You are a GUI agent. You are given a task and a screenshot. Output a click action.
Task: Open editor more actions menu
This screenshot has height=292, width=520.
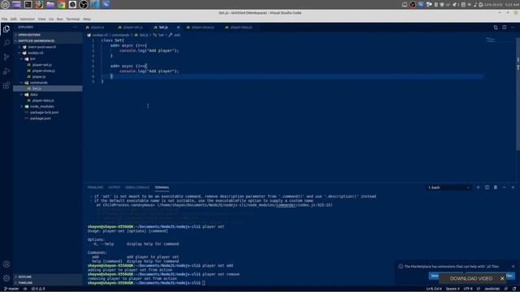(x=513, y=28)
